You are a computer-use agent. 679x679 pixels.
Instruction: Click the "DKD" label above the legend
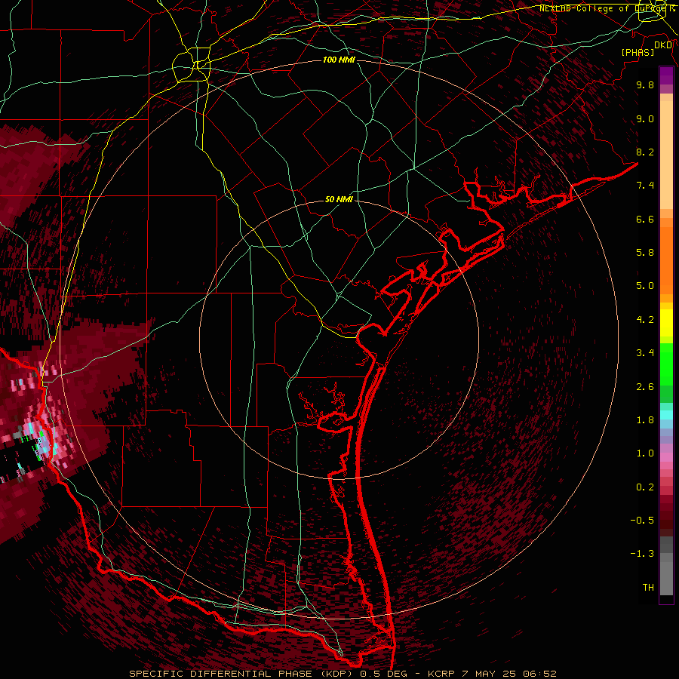click(x=663, y=45)
